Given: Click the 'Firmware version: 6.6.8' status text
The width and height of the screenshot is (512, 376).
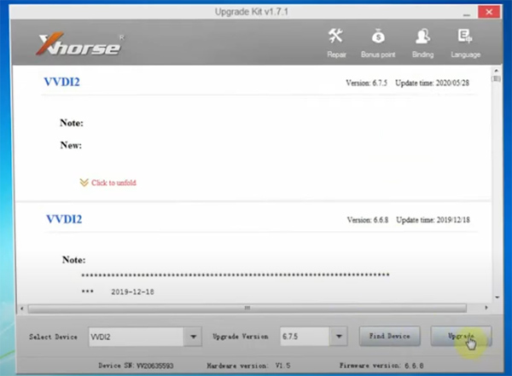Looking at the screenshot, I should pos(381,366).
